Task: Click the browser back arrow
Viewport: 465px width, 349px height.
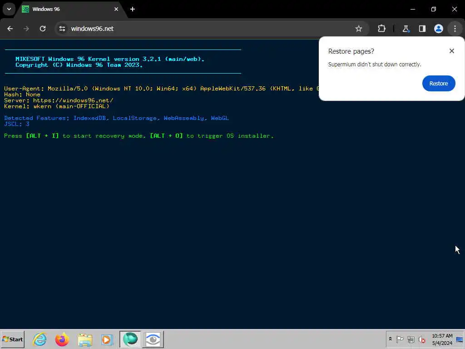Action: point(10,29)
